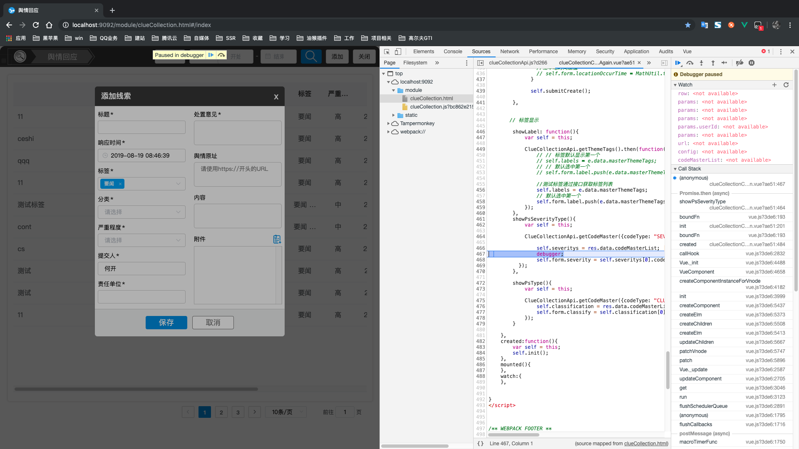Expand Tampermonkey tree node
799x449 pixels.
point(388,123)
